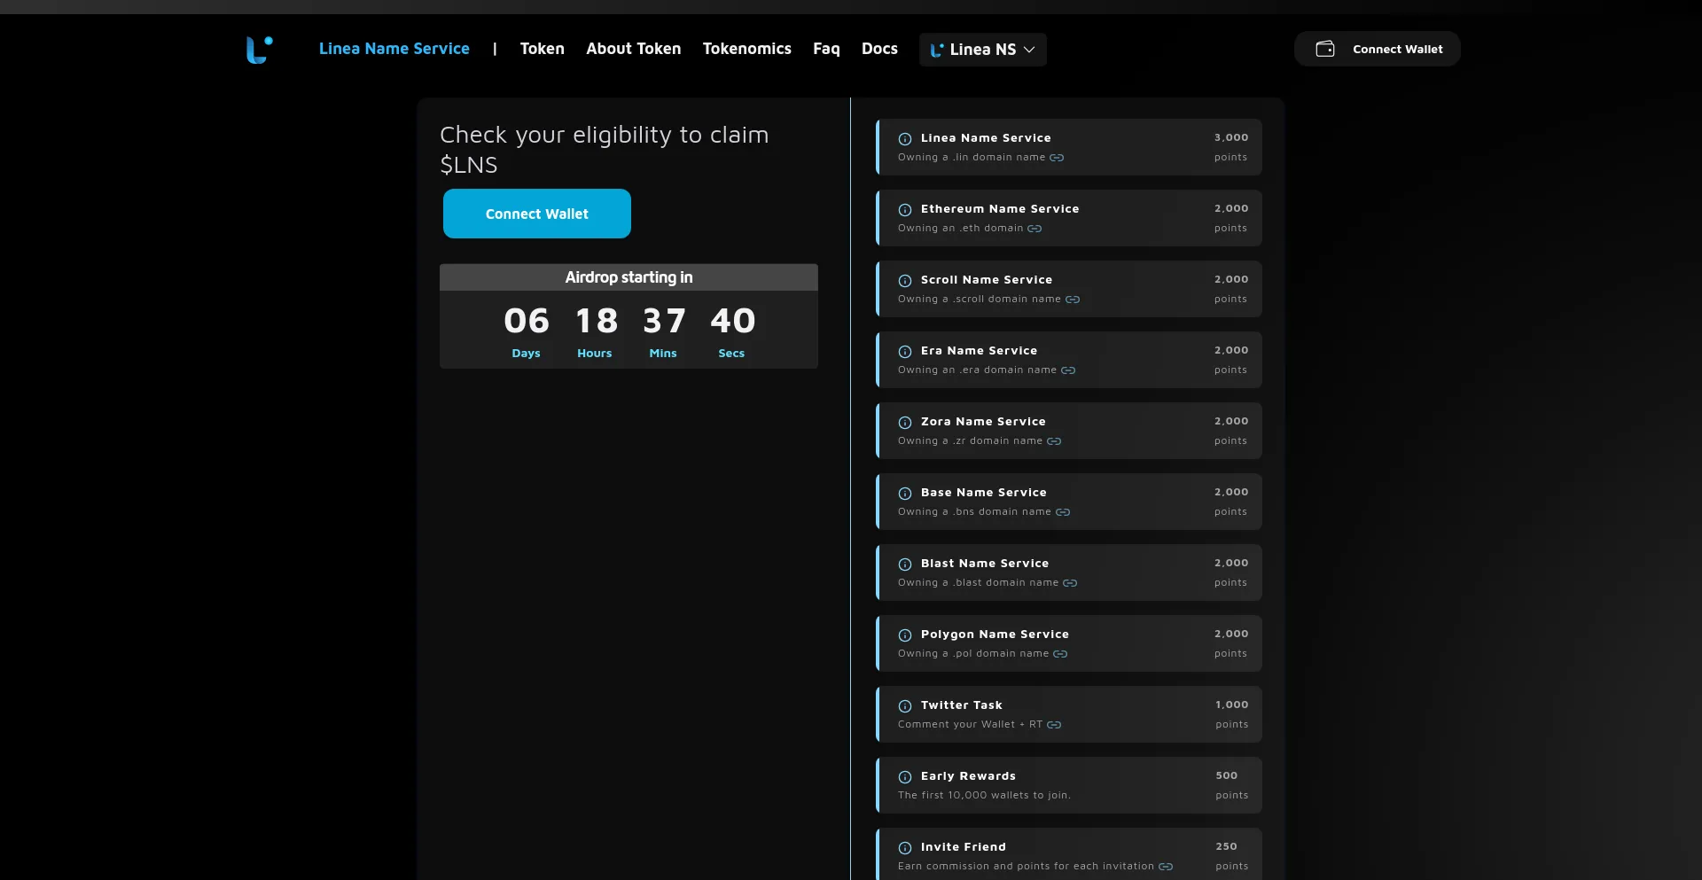1702x880 pixels.
Task: Click info icon beside Twitter Task
Action: [x=905, y=706]
